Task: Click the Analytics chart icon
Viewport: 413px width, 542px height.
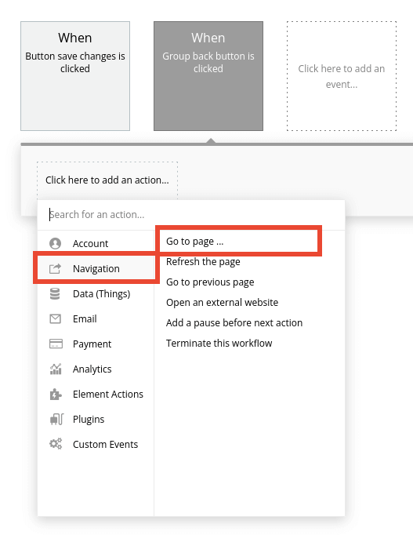Action: (56, 369)
